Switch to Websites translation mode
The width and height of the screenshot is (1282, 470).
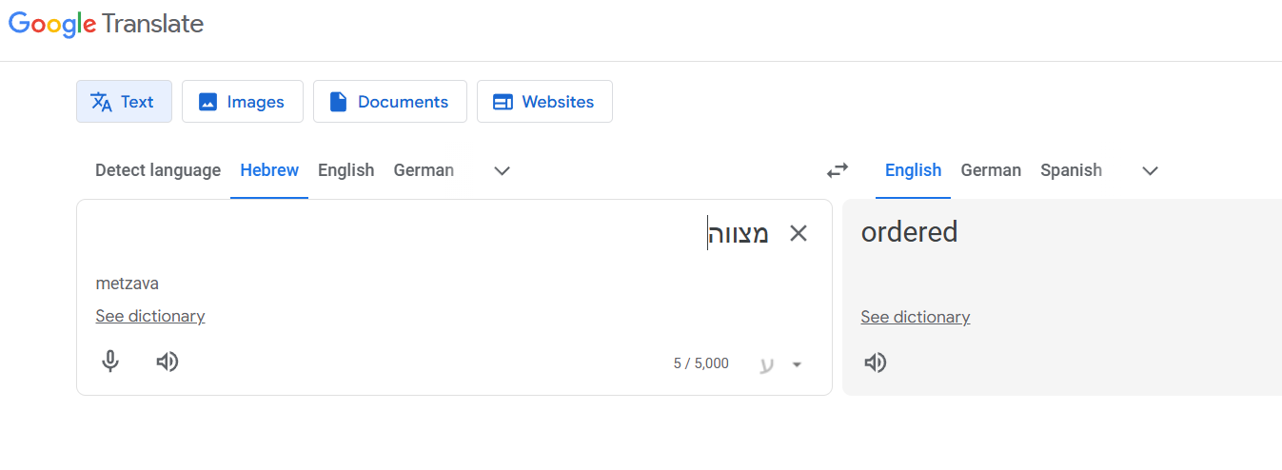tap(544, 102)
